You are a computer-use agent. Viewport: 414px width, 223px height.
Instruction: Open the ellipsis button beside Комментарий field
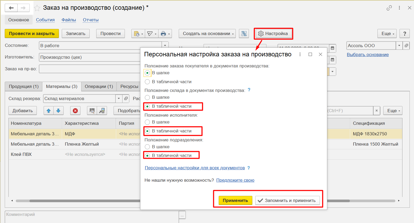182,215
